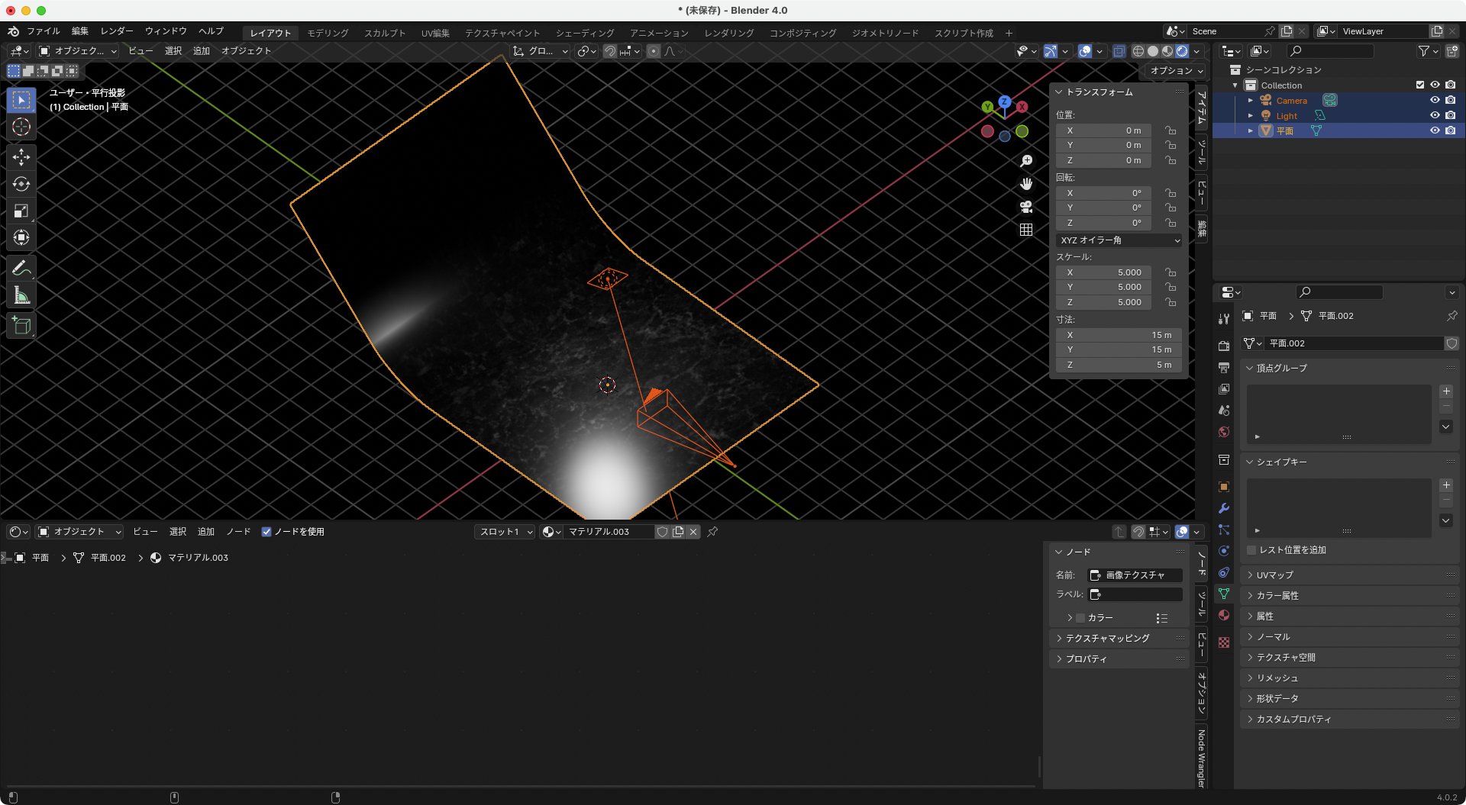Select the Rotate tool in the toolbar
This screenshot has height=805, width=1466.
[x=21, y=184]
